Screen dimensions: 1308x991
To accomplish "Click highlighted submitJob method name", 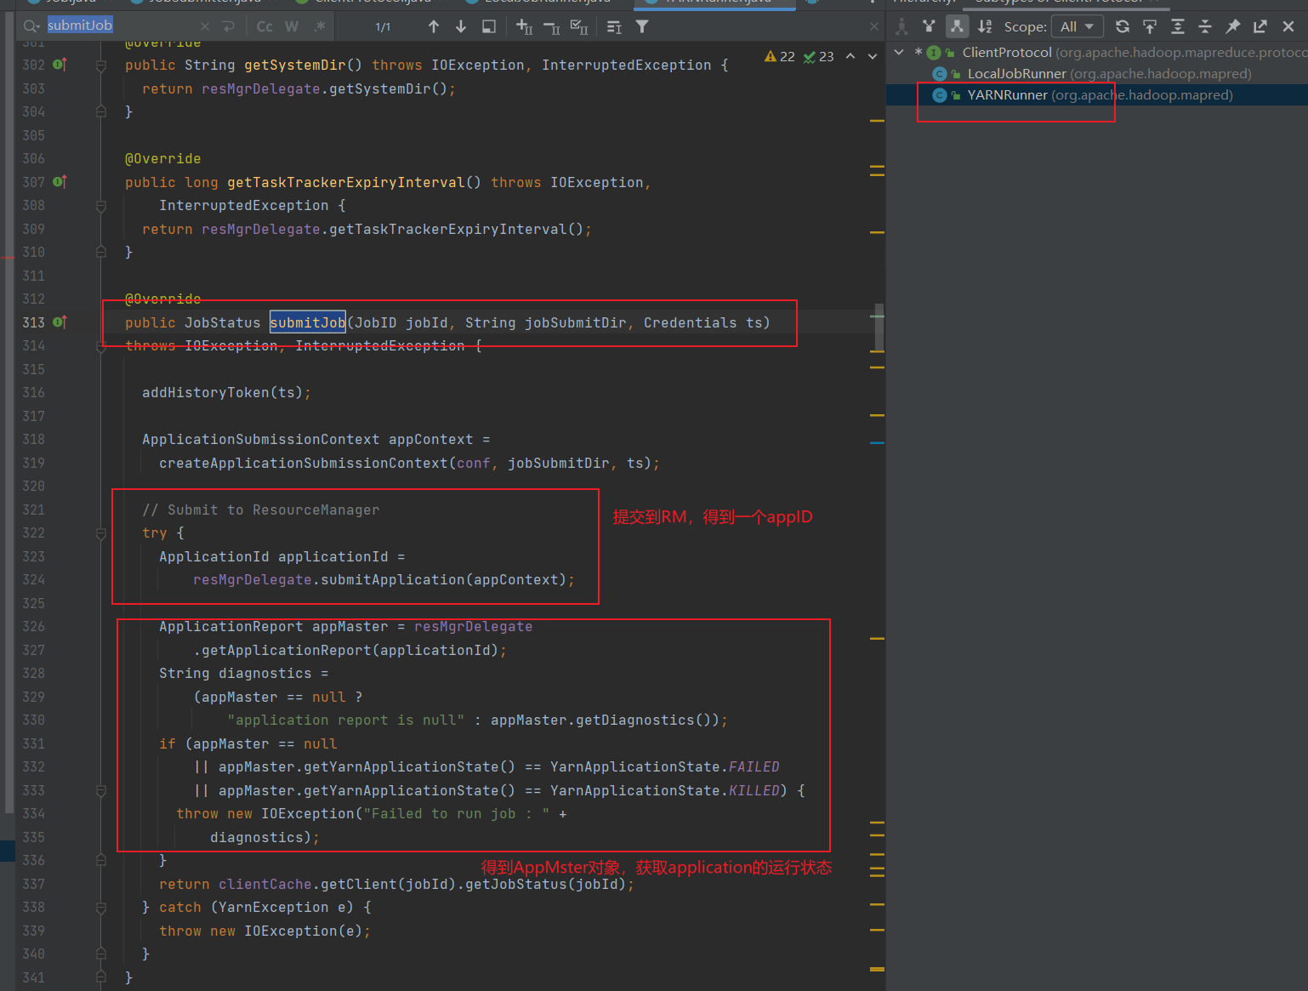I will [308, 322].
